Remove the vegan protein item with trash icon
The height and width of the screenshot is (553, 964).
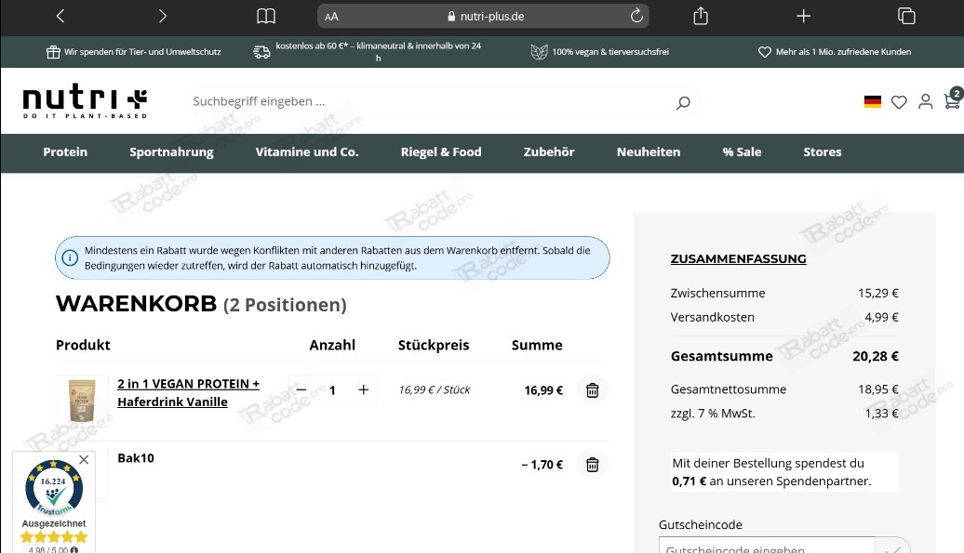592,390
